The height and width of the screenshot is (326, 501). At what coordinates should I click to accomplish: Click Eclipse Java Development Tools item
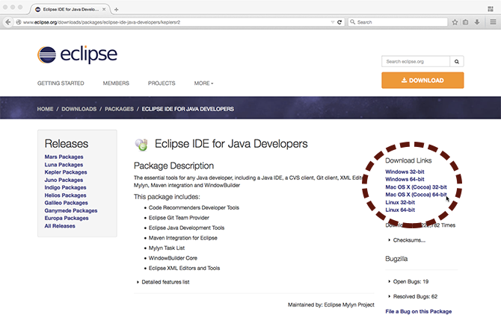point(186,228)
